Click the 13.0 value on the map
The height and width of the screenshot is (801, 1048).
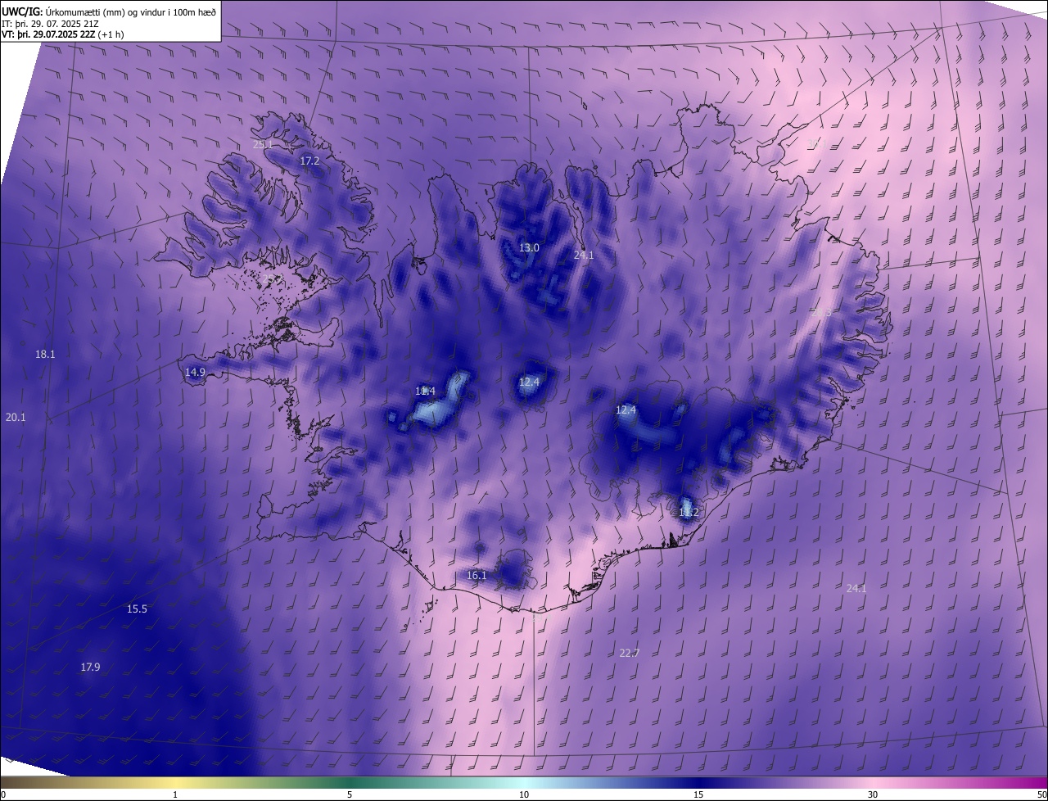(530, 247)
